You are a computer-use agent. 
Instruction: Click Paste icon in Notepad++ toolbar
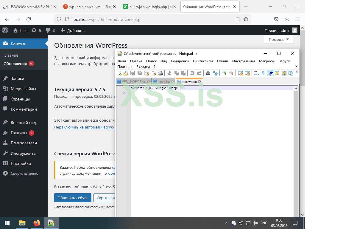click(183, 73)
